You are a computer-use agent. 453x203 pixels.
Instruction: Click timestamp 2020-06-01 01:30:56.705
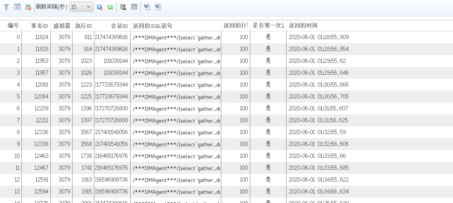(x=319, y=96)
